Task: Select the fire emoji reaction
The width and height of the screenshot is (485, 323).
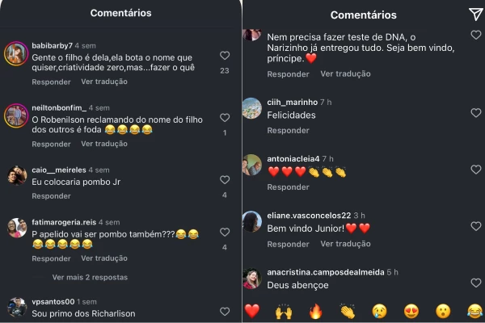Action: tap(316, 311)
